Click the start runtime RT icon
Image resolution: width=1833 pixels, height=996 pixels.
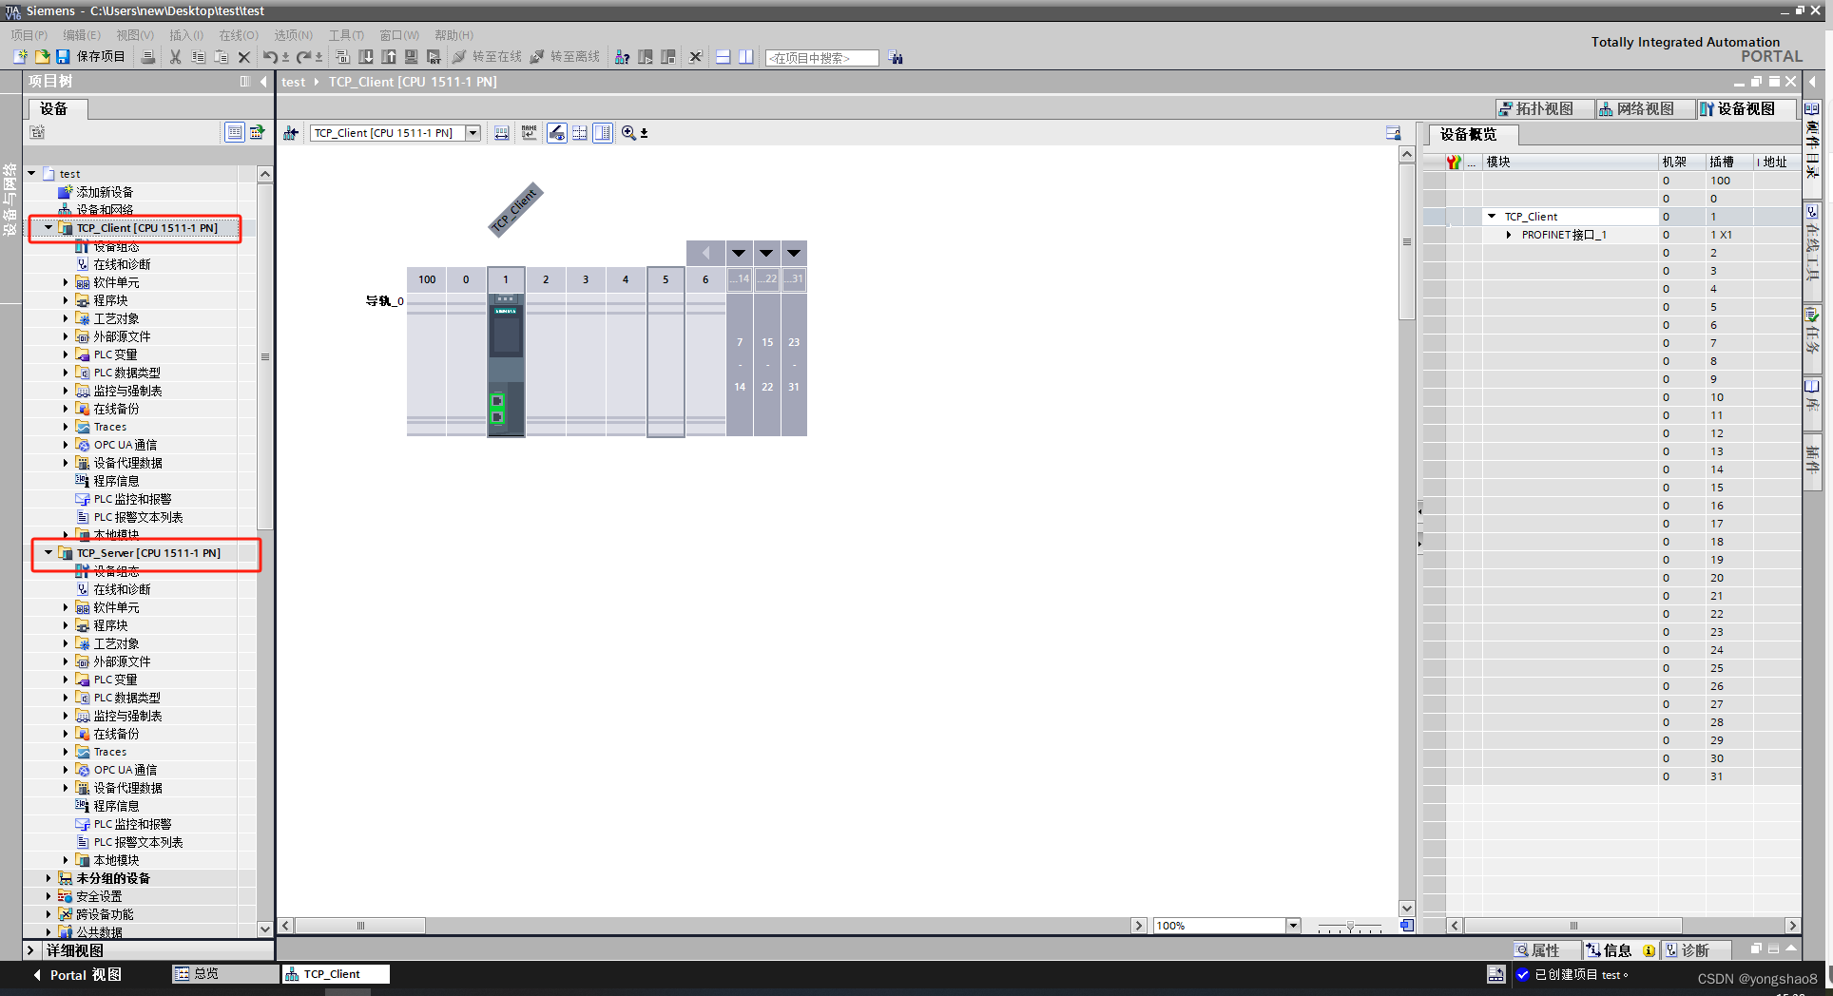(x=434, y=57)
